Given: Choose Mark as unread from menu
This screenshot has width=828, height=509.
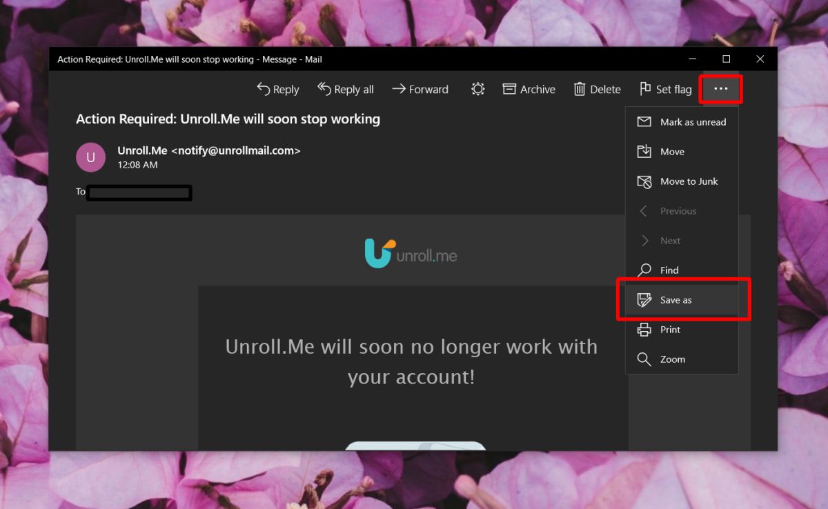Looking at the screenshot, I should pos(682,122).
